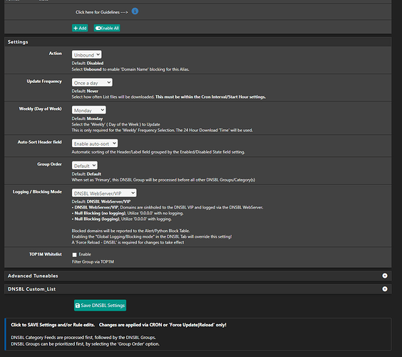
Task: Open the Auto-Sort Header field dropdown
Action: pyautogui.click(x=95, y=144)
